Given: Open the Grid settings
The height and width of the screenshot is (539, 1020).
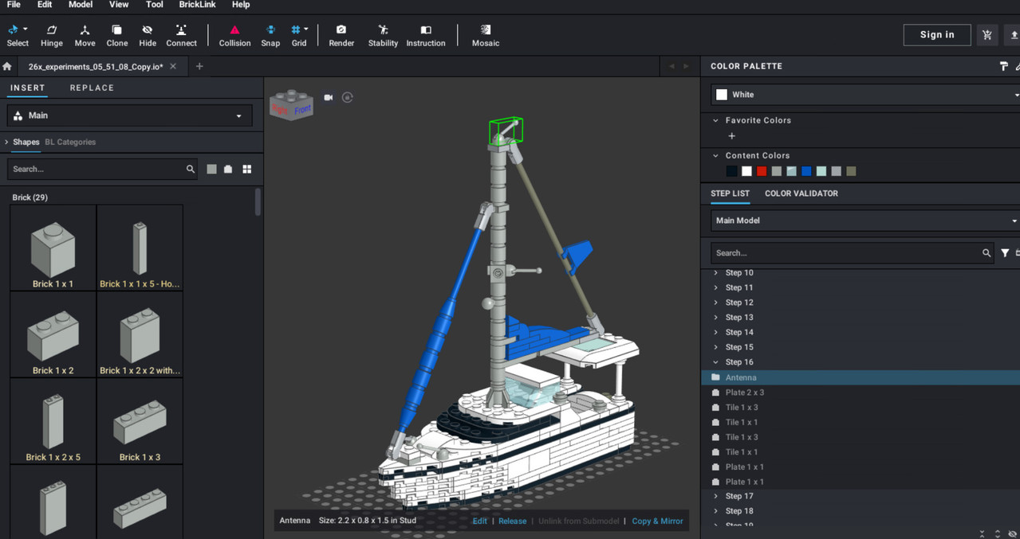Looking at the screenshot, I should pos(299,36).
